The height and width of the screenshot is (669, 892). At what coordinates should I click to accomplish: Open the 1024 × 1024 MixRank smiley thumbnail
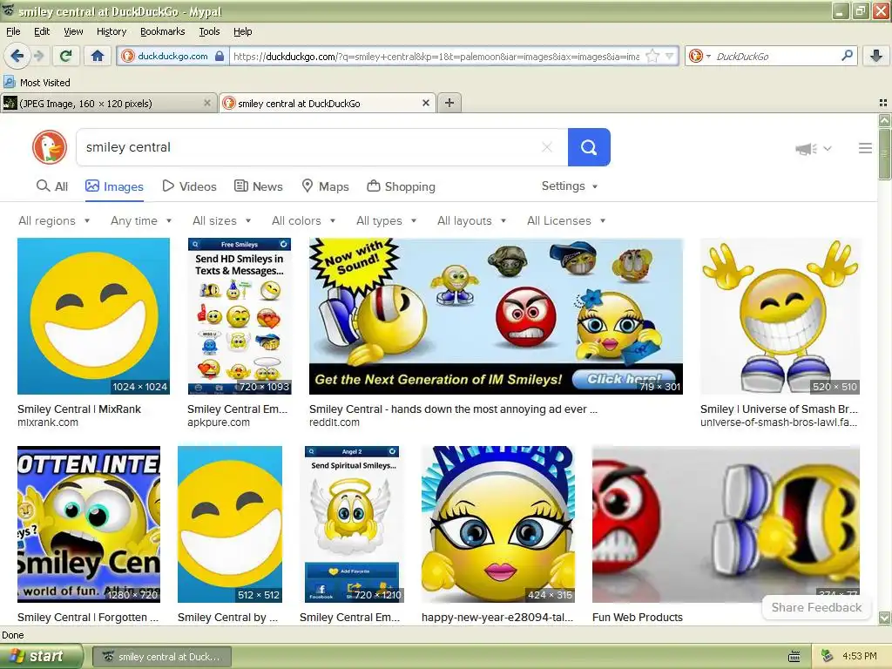(93, 315)
